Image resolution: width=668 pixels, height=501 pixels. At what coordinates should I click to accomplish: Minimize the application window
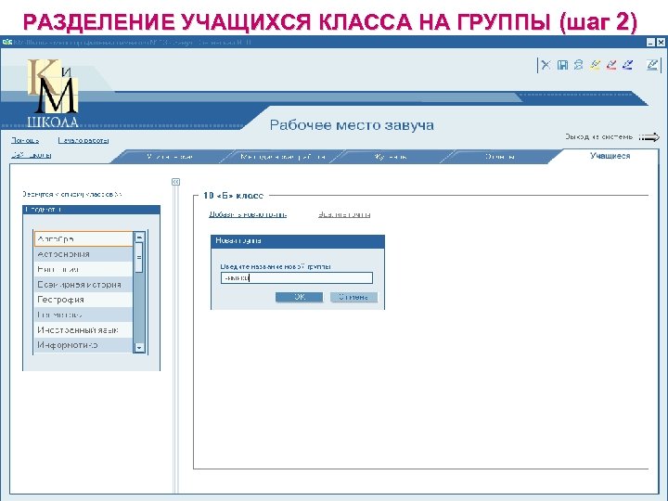pyautogui.click(x=650, y=42)
